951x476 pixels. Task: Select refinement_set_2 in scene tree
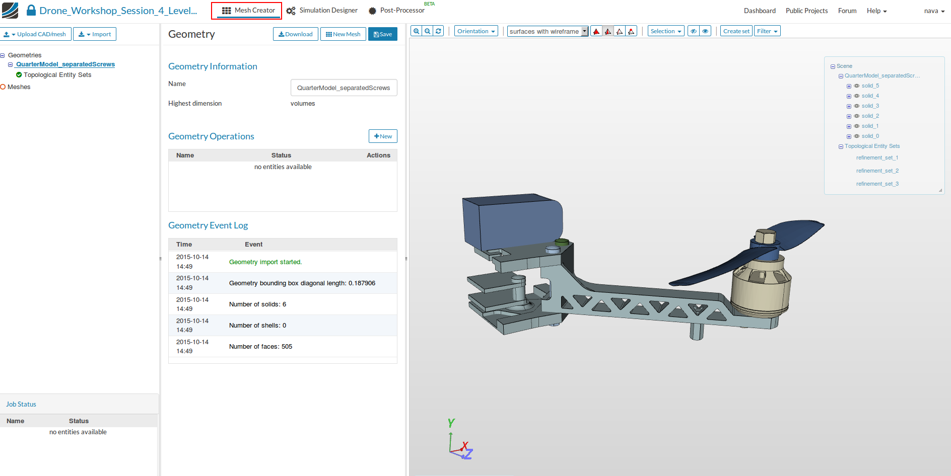877,171
